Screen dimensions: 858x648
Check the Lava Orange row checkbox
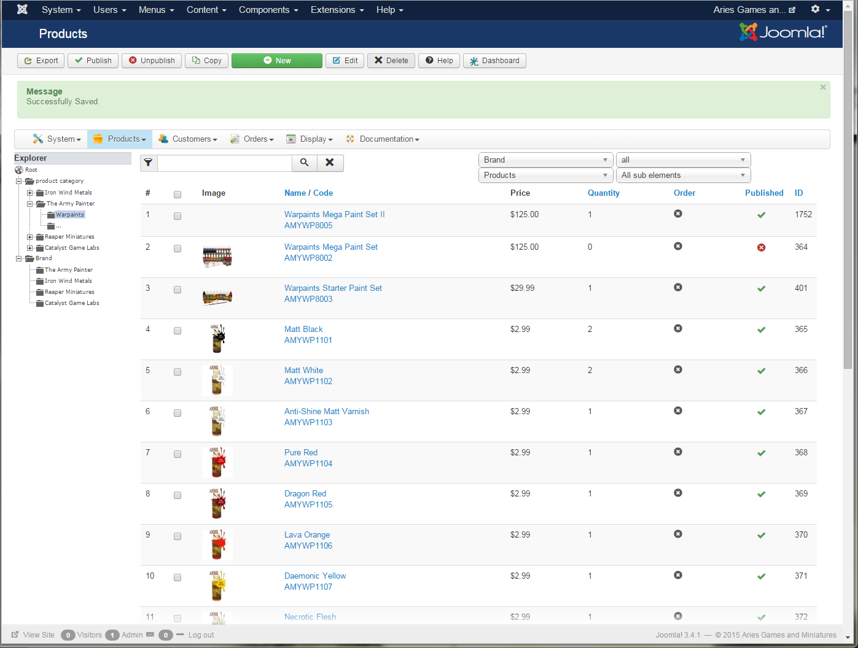pyautogui.click(x=177, y=536)
